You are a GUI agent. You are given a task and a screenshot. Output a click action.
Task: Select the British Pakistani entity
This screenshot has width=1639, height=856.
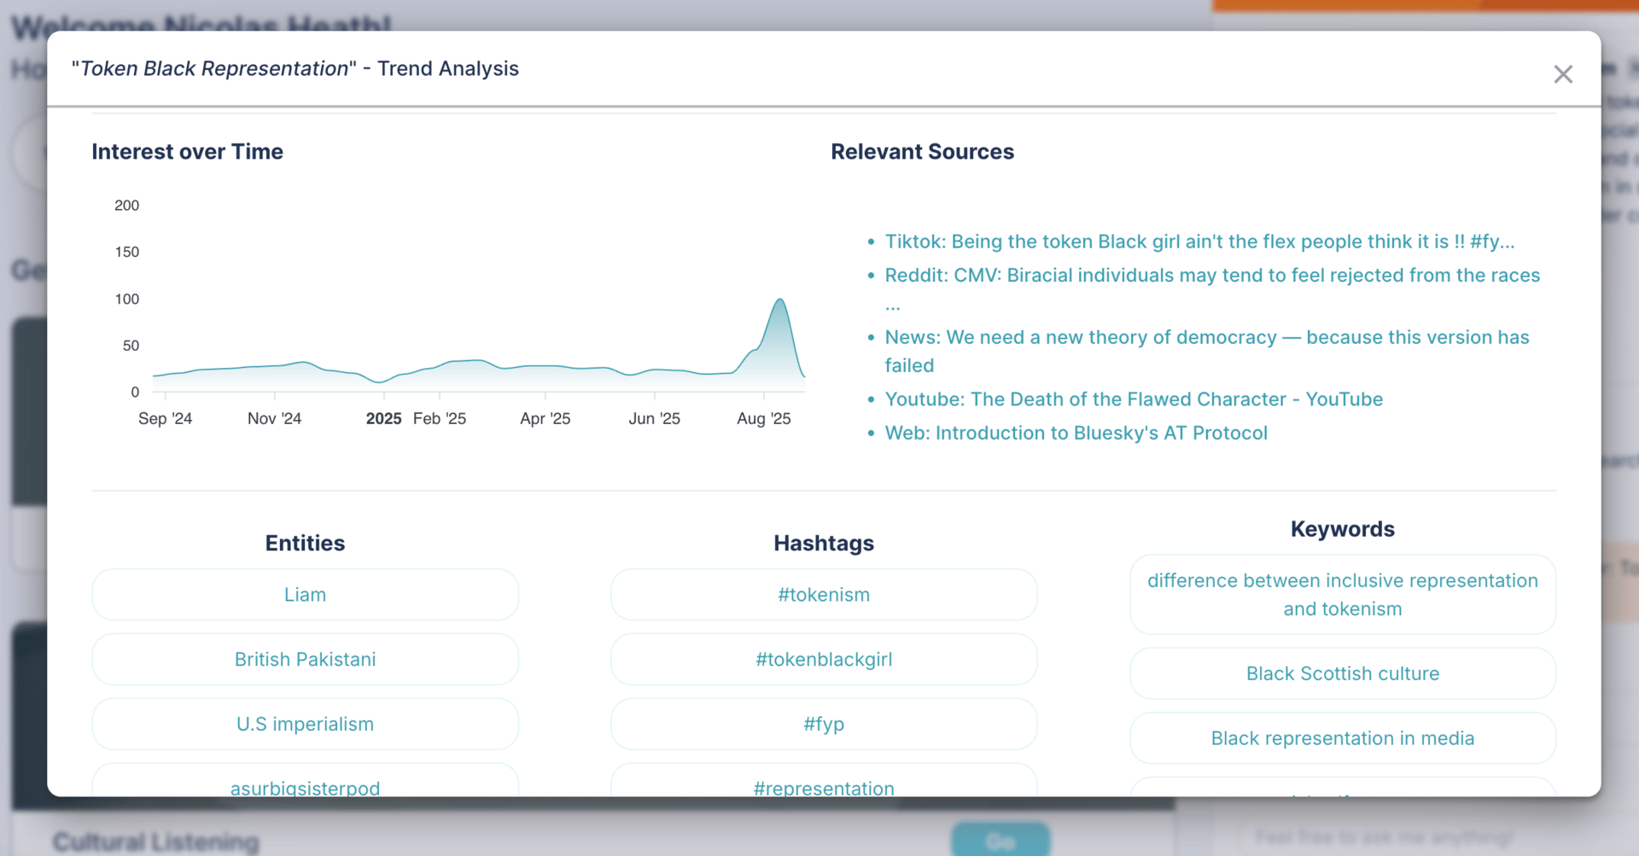tap(305, 660)
